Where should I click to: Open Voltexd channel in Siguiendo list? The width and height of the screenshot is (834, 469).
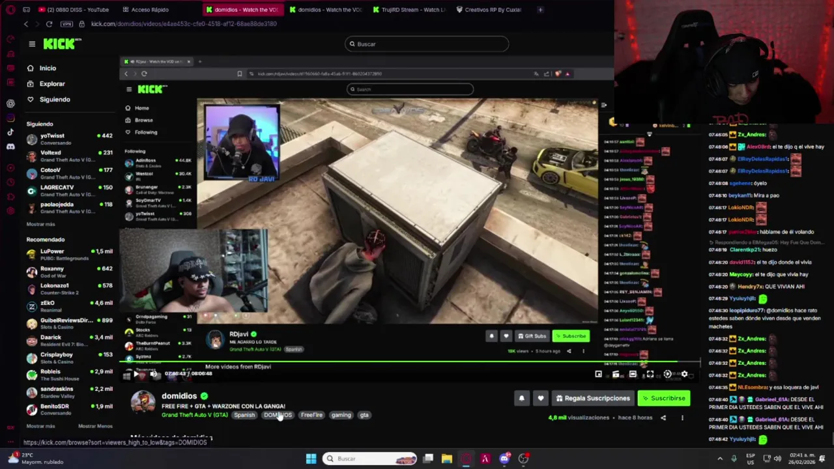(x=69, y=156)
